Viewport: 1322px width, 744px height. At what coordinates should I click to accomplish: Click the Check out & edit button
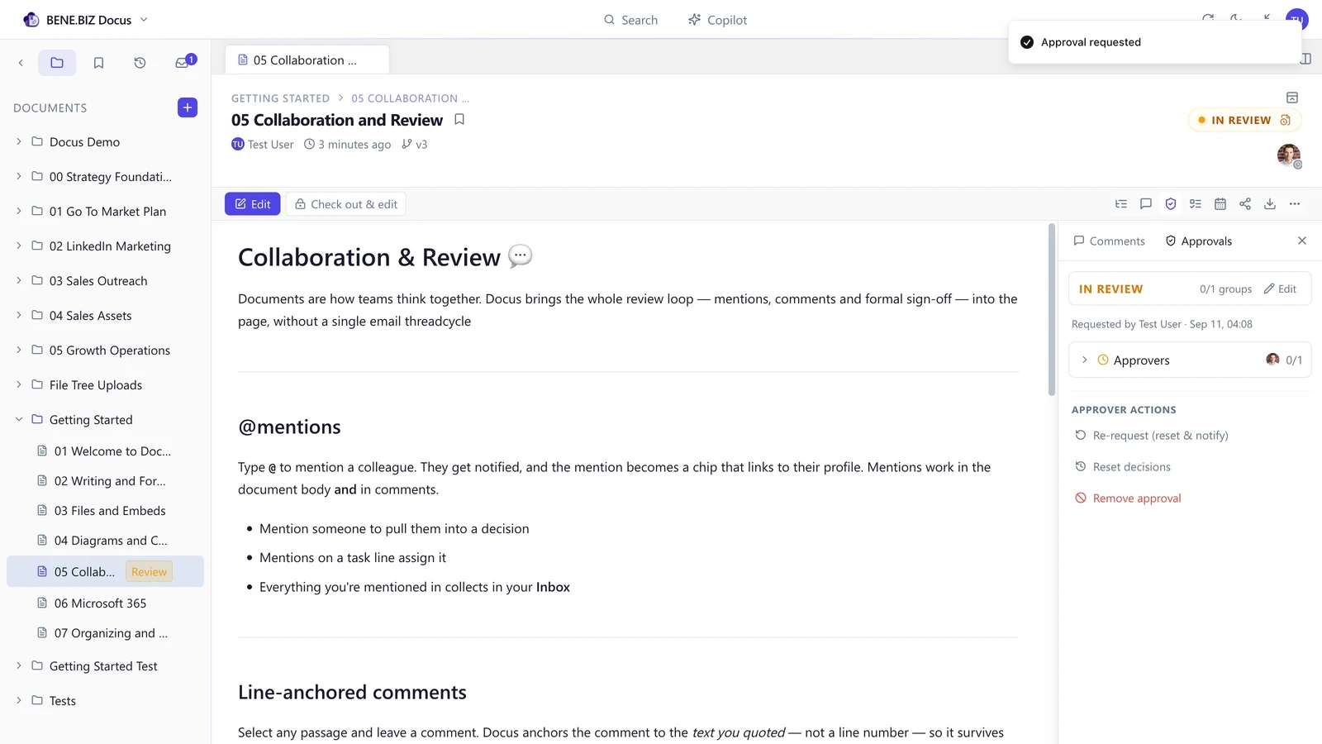tap(345, 204)
